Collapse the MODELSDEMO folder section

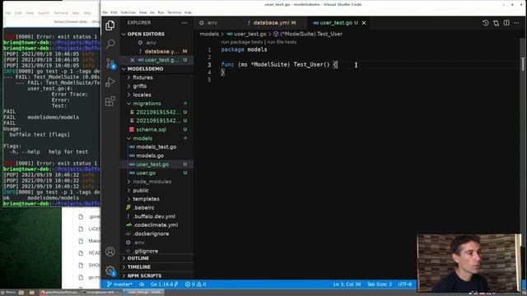[145, 69]
